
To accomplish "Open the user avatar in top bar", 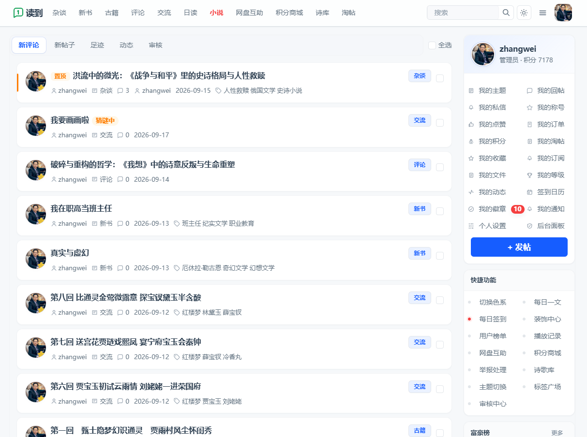I will point(563,13).
